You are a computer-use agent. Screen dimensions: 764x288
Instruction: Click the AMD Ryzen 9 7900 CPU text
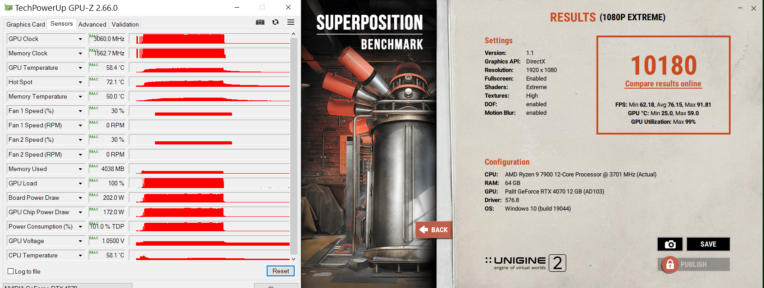point(581,175)
